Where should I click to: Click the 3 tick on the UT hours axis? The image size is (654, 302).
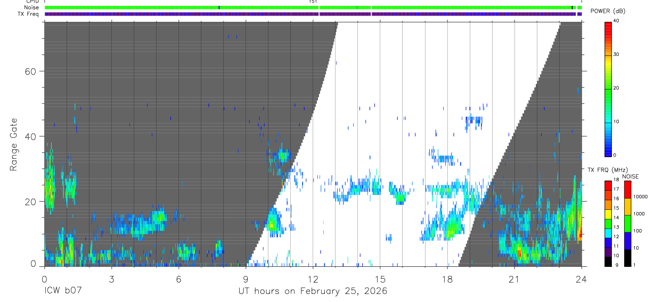(x=111, y=279)
